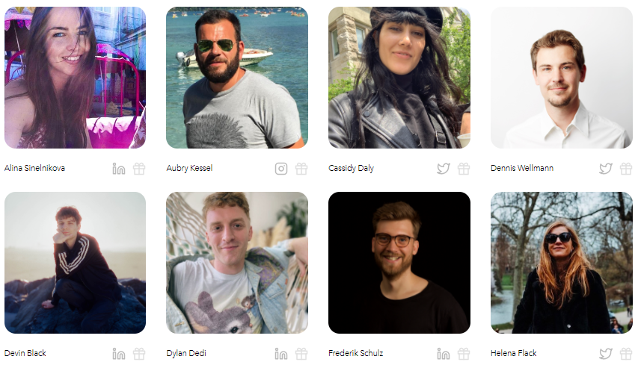Viewport: 644px width, 368px height.
Task: Click the gift icon beside Helena Flack
Action: click(626, 354)
